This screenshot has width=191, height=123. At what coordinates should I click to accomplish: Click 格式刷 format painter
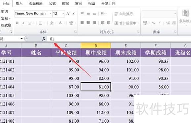click(6, 25)
